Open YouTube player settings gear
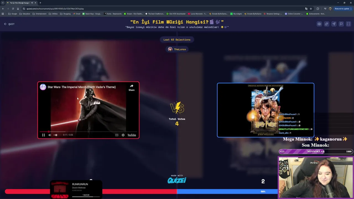Screen dimensions: 354x199 click(x=123, y=135)
